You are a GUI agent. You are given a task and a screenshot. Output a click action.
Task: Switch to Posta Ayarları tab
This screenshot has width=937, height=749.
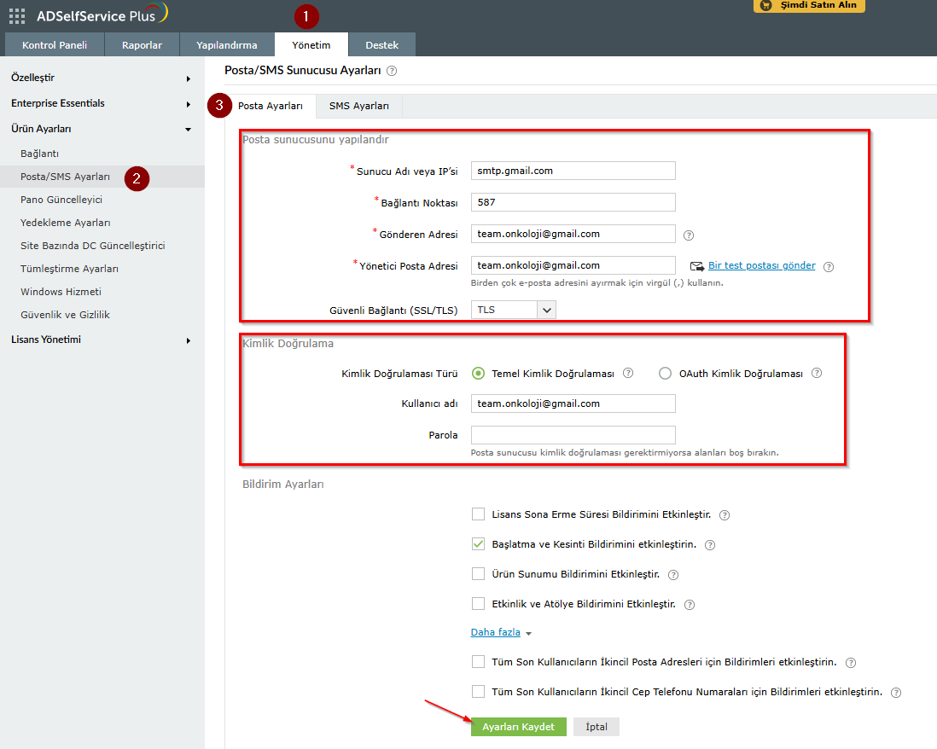click(x=271, y=106)
